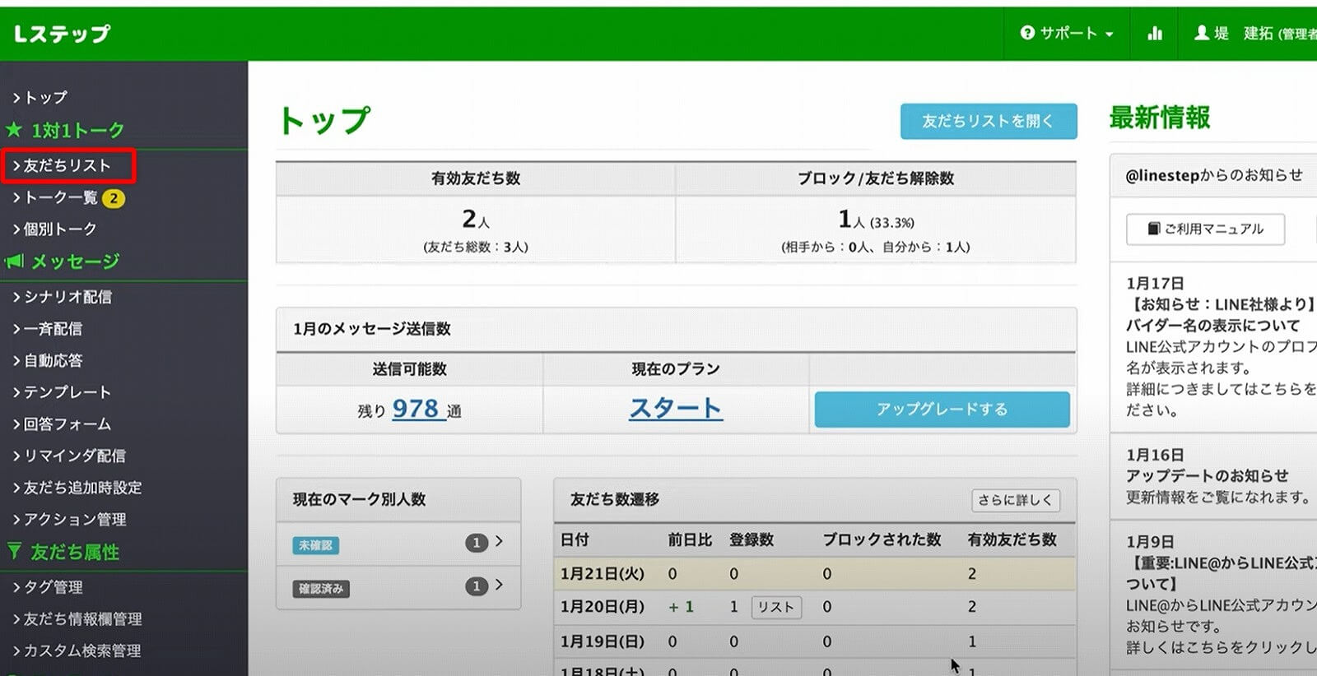Click the 1対1トーク star section heading
This screenshot has height=676, width=1317.
(x=65, y=130)
